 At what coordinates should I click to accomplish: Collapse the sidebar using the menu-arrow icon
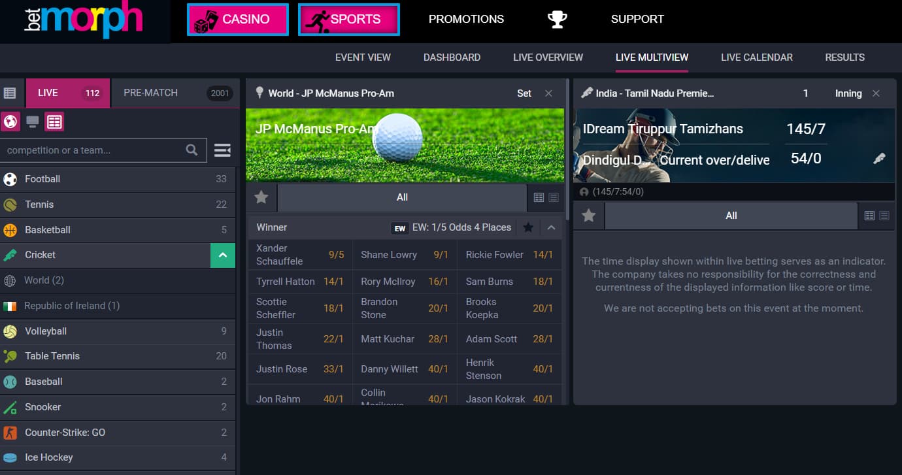(x=222, y=150)
